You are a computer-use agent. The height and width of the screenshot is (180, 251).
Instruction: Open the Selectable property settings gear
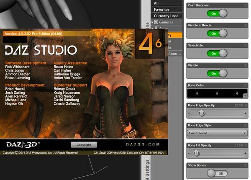point(246,45)
